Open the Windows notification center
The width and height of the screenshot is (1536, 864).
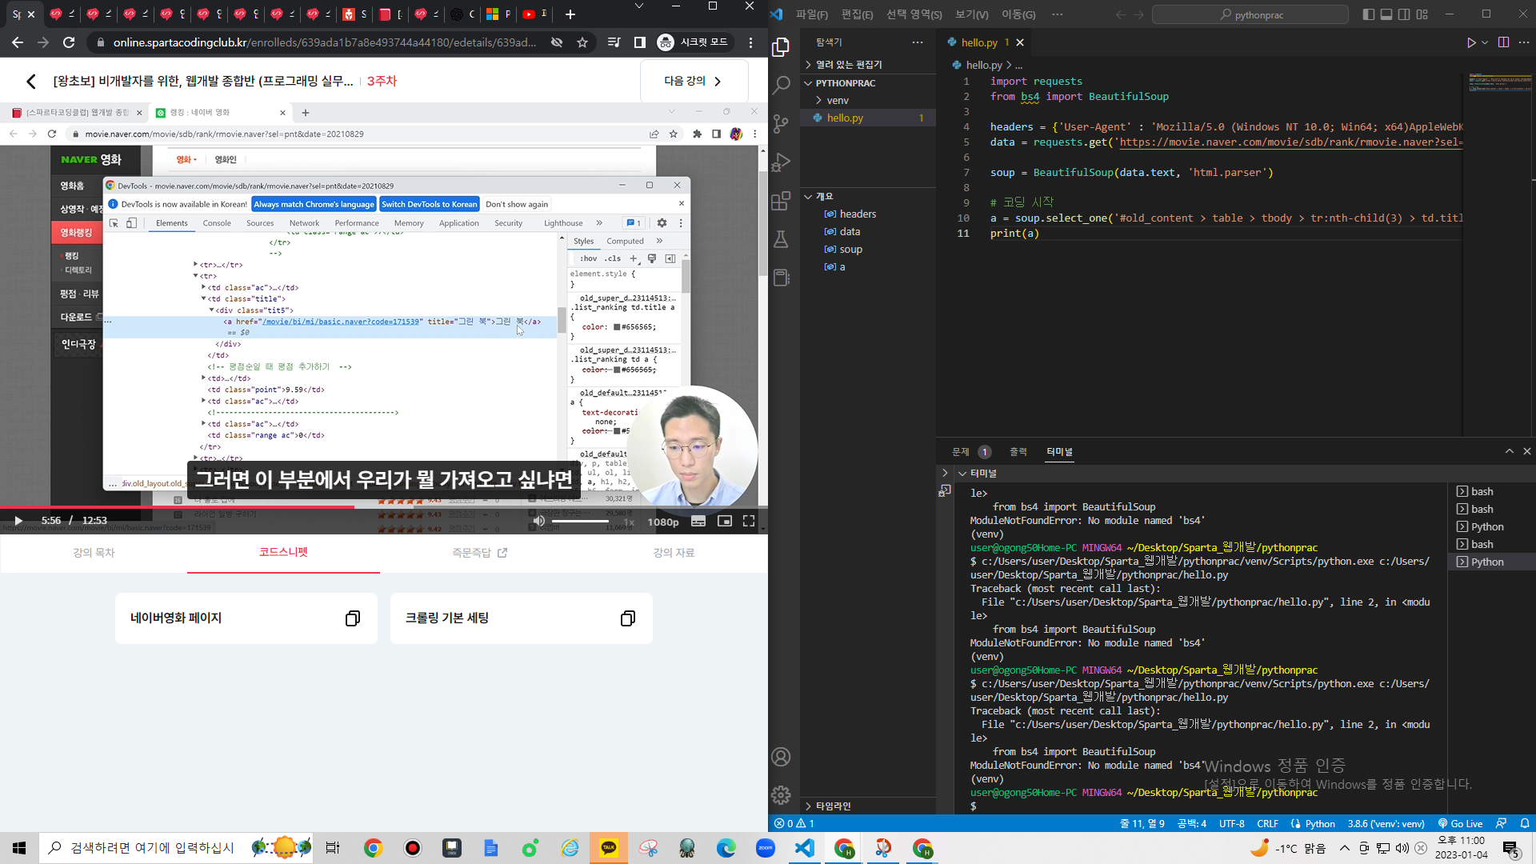(x=1510, y=848)
